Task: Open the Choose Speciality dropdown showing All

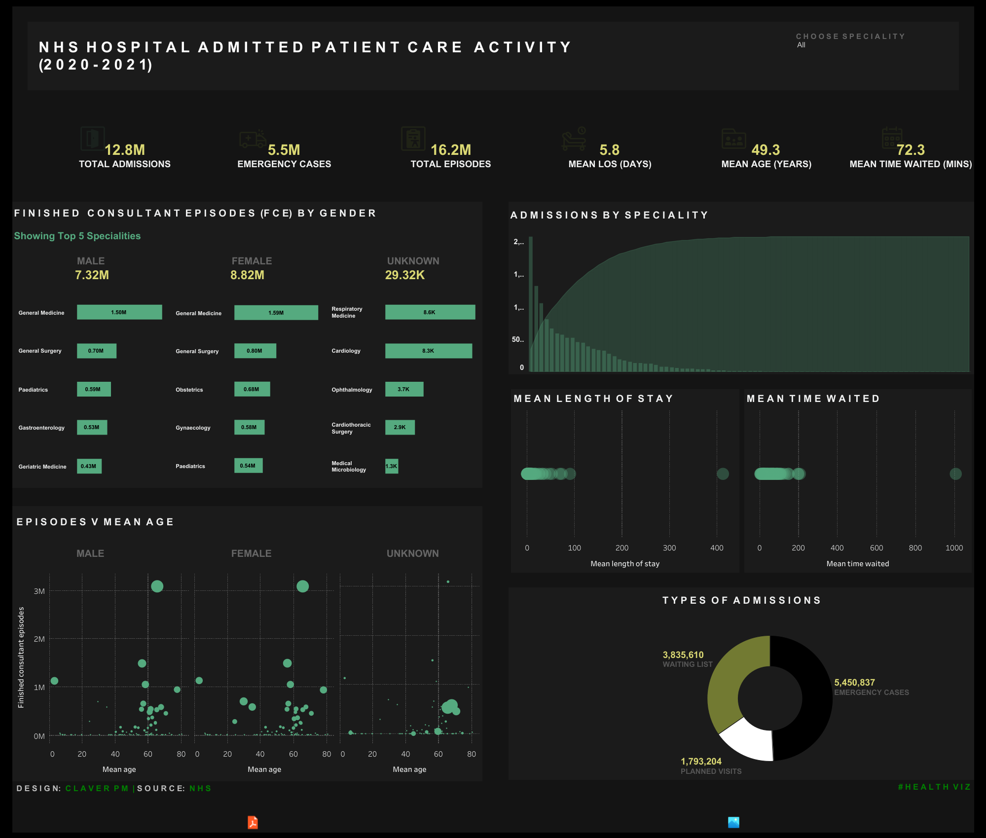Action: point(850,45)
